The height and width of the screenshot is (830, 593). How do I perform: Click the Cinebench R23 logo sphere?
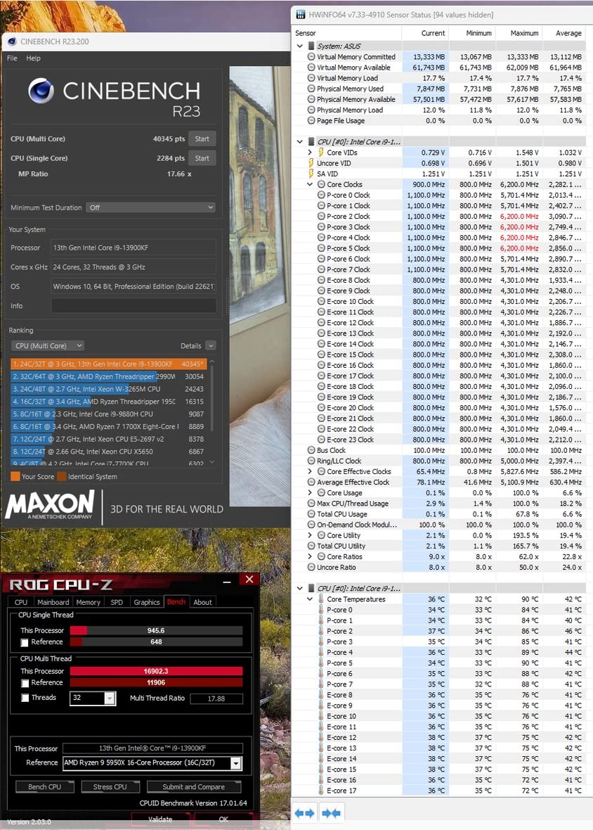(42, 91)
